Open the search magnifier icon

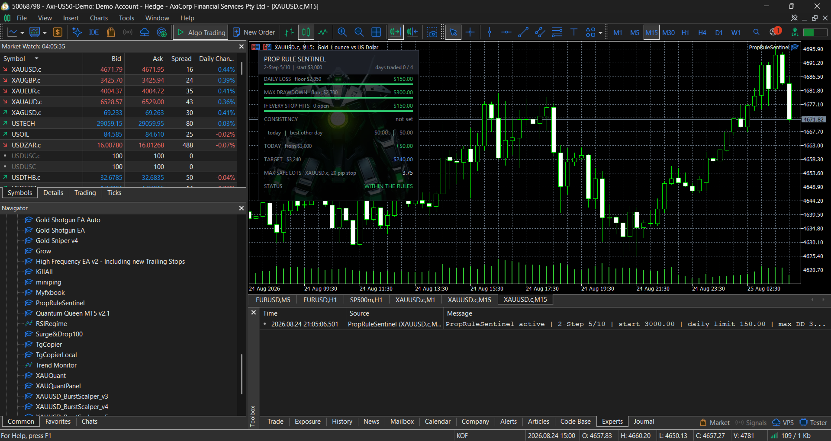pyautogui.click(x=756, y=32)
